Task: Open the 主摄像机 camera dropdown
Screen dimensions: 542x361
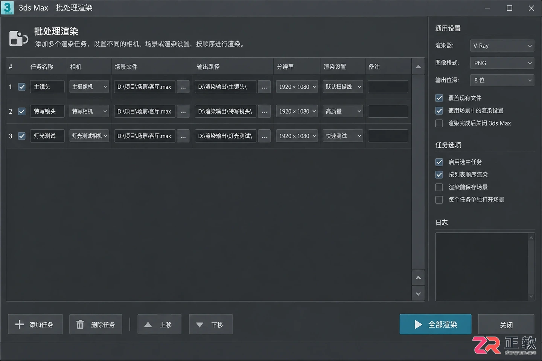Action: click(x=89, y=87)
